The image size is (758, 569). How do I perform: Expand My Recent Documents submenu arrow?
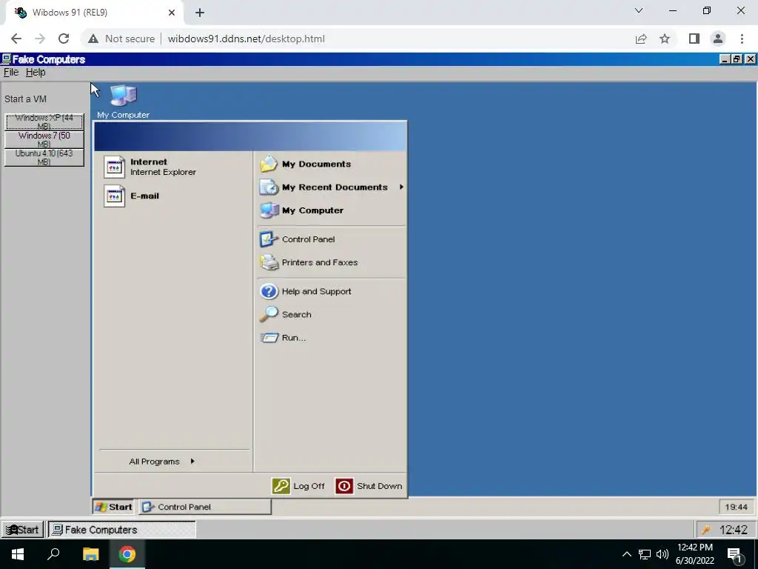401,187
